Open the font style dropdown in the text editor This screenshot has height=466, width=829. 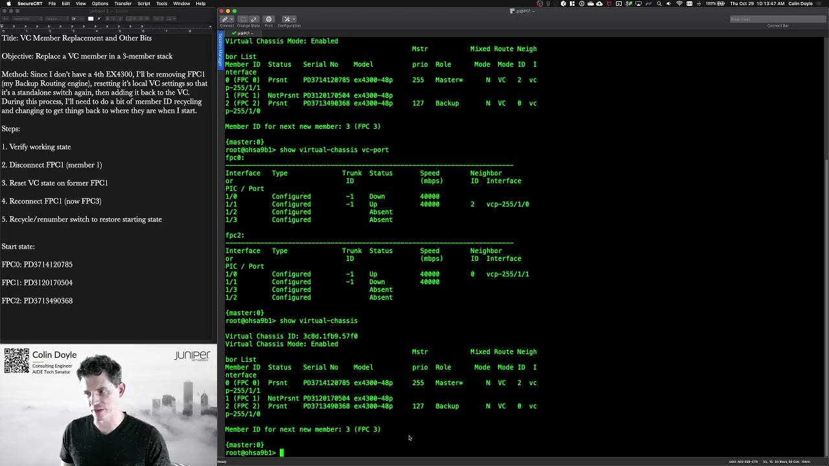click(57, 19)
